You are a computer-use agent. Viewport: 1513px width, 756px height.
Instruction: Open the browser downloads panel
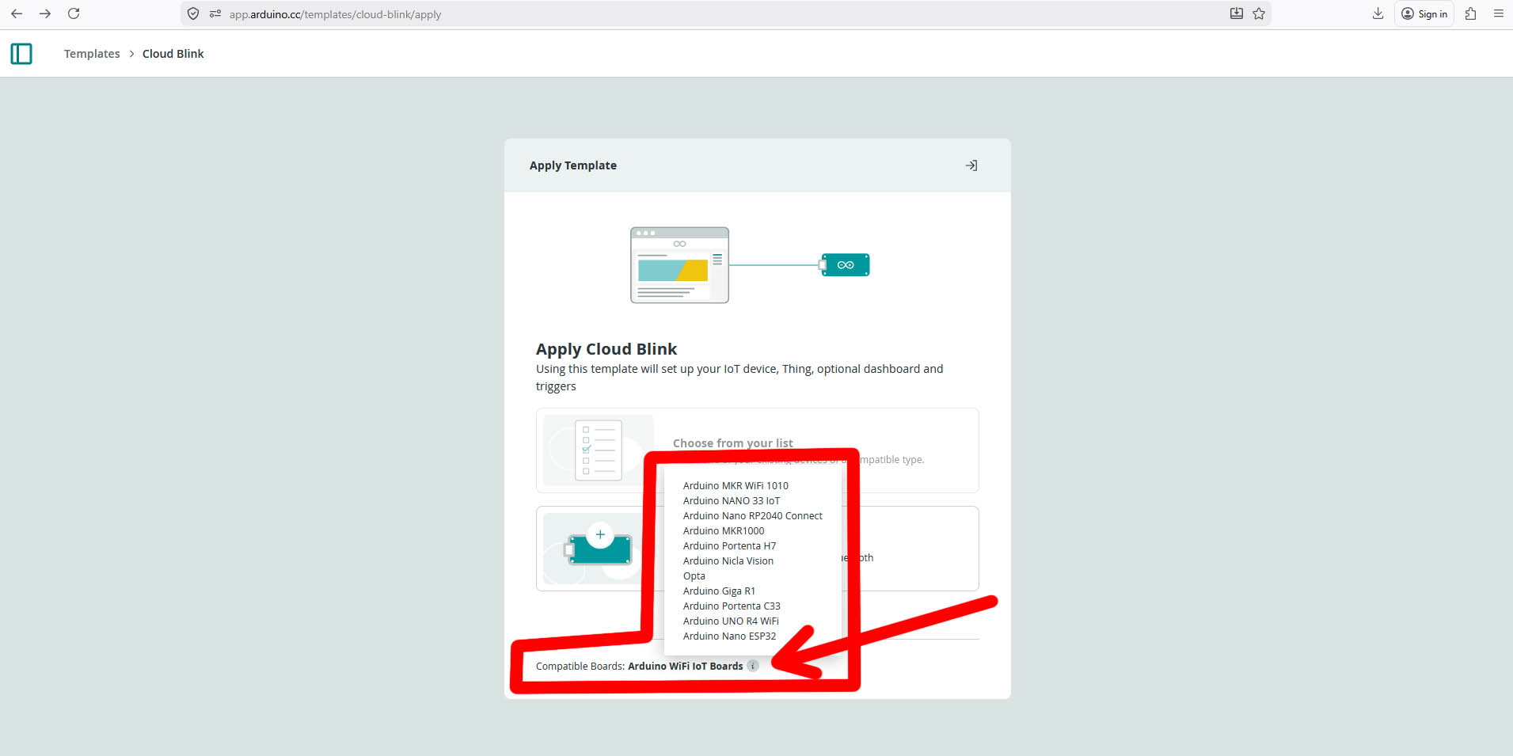point(1378,13)
